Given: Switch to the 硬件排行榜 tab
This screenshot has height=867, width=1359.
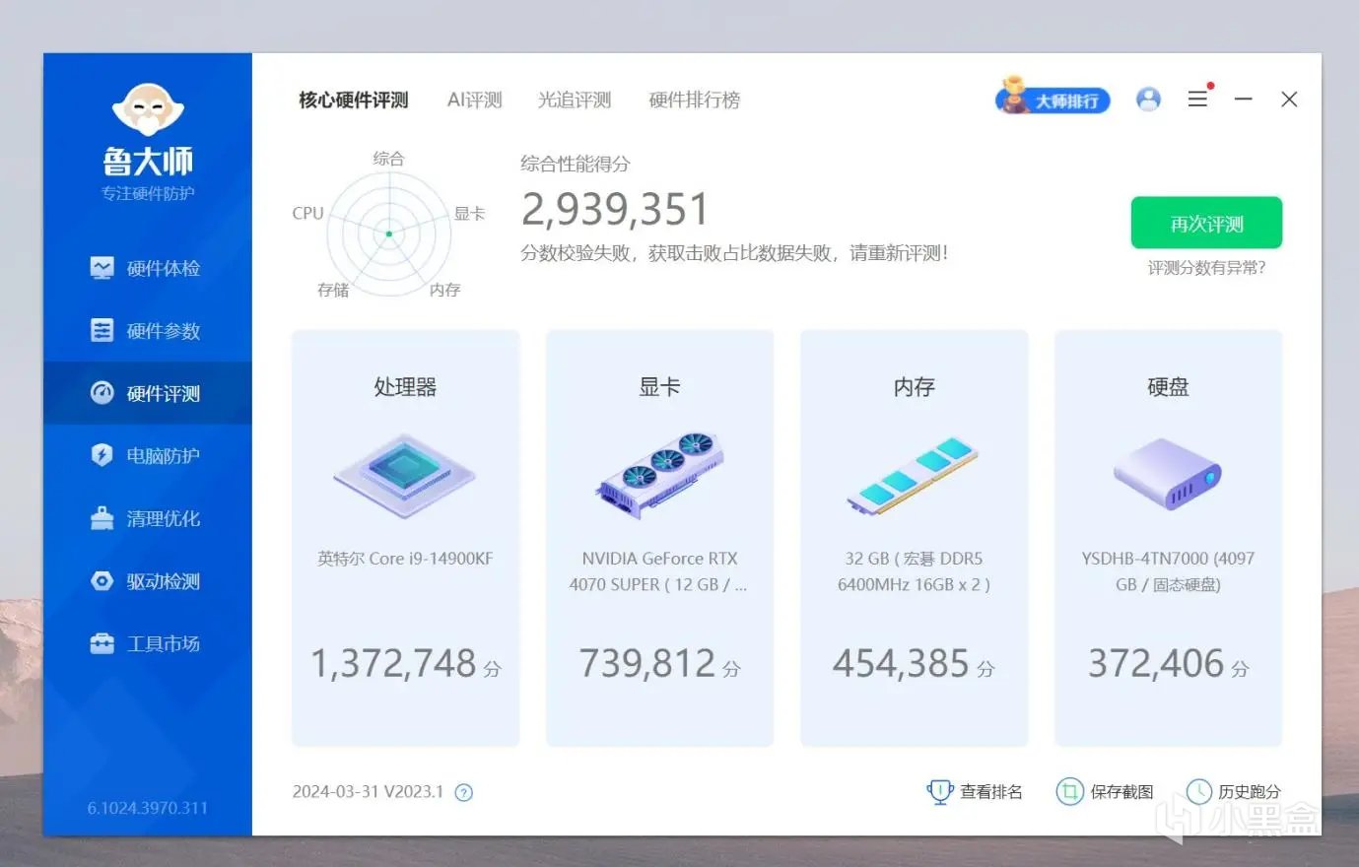Looking at the screenshot, I should click(x=694, y=100).
